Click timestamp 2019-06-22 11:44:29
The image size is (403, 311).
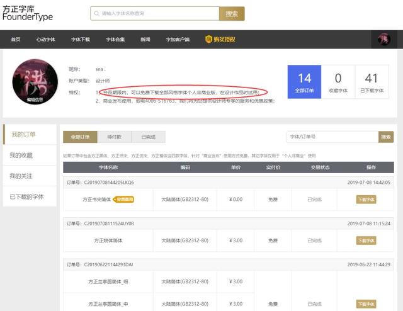pyautogui.click(x=369, y=264)
